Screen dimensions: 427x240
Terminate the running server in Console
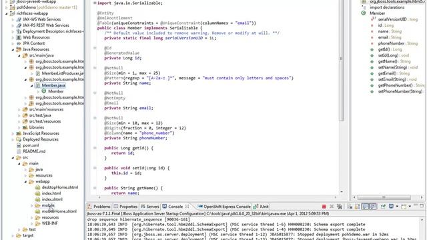tap(324, 207)
